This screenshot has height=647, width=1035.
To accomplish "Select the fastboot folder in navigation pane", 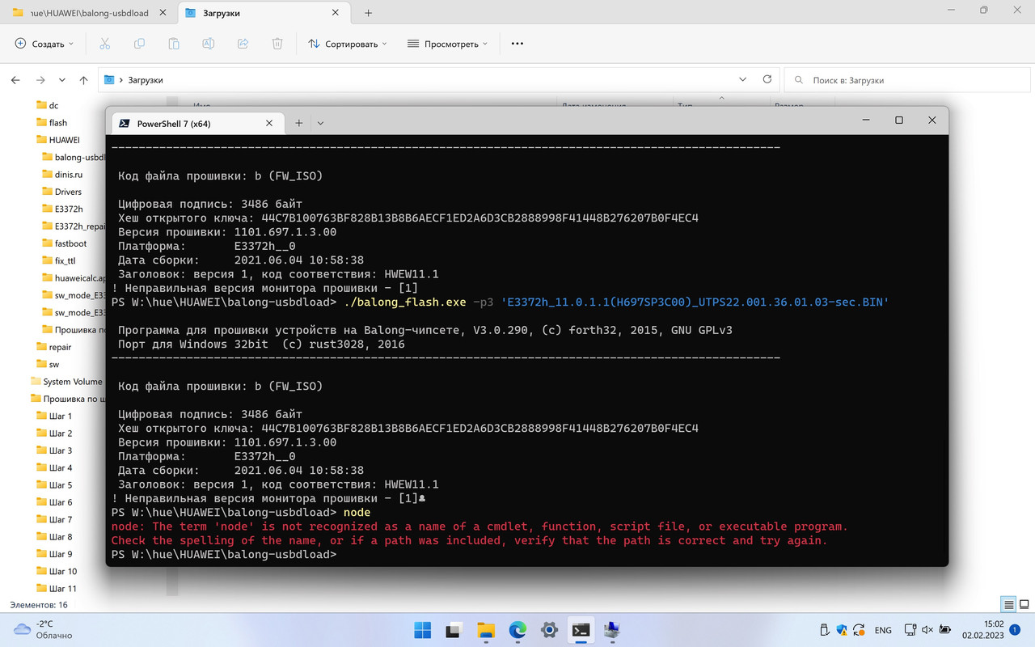I will coord(65,243).
